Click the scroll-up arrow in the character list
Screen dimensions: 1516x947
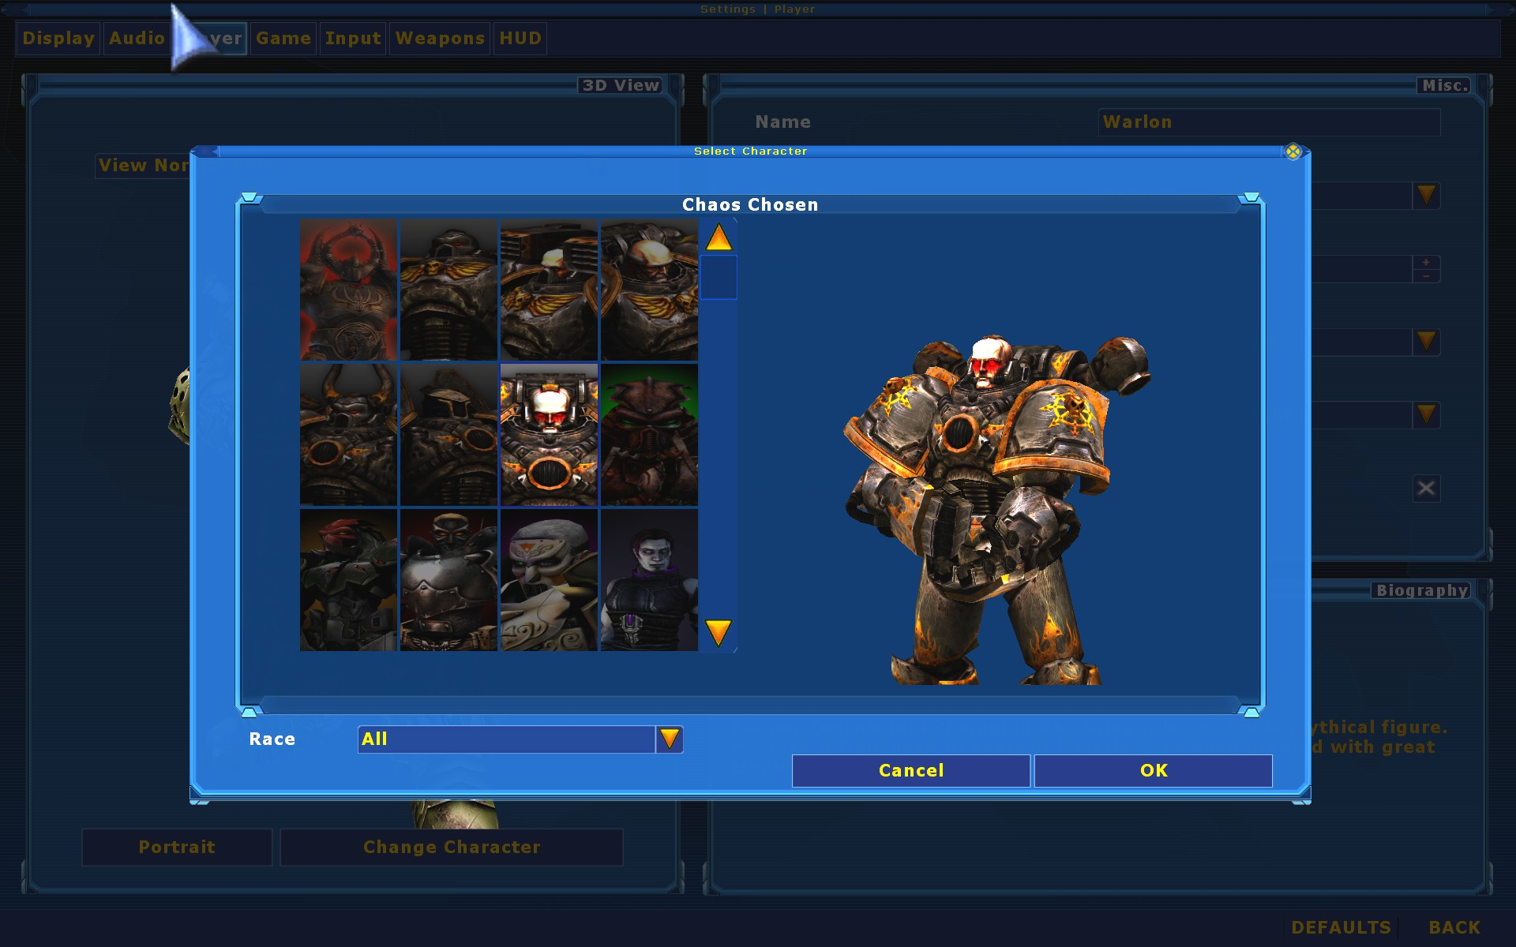pos(718,238)
